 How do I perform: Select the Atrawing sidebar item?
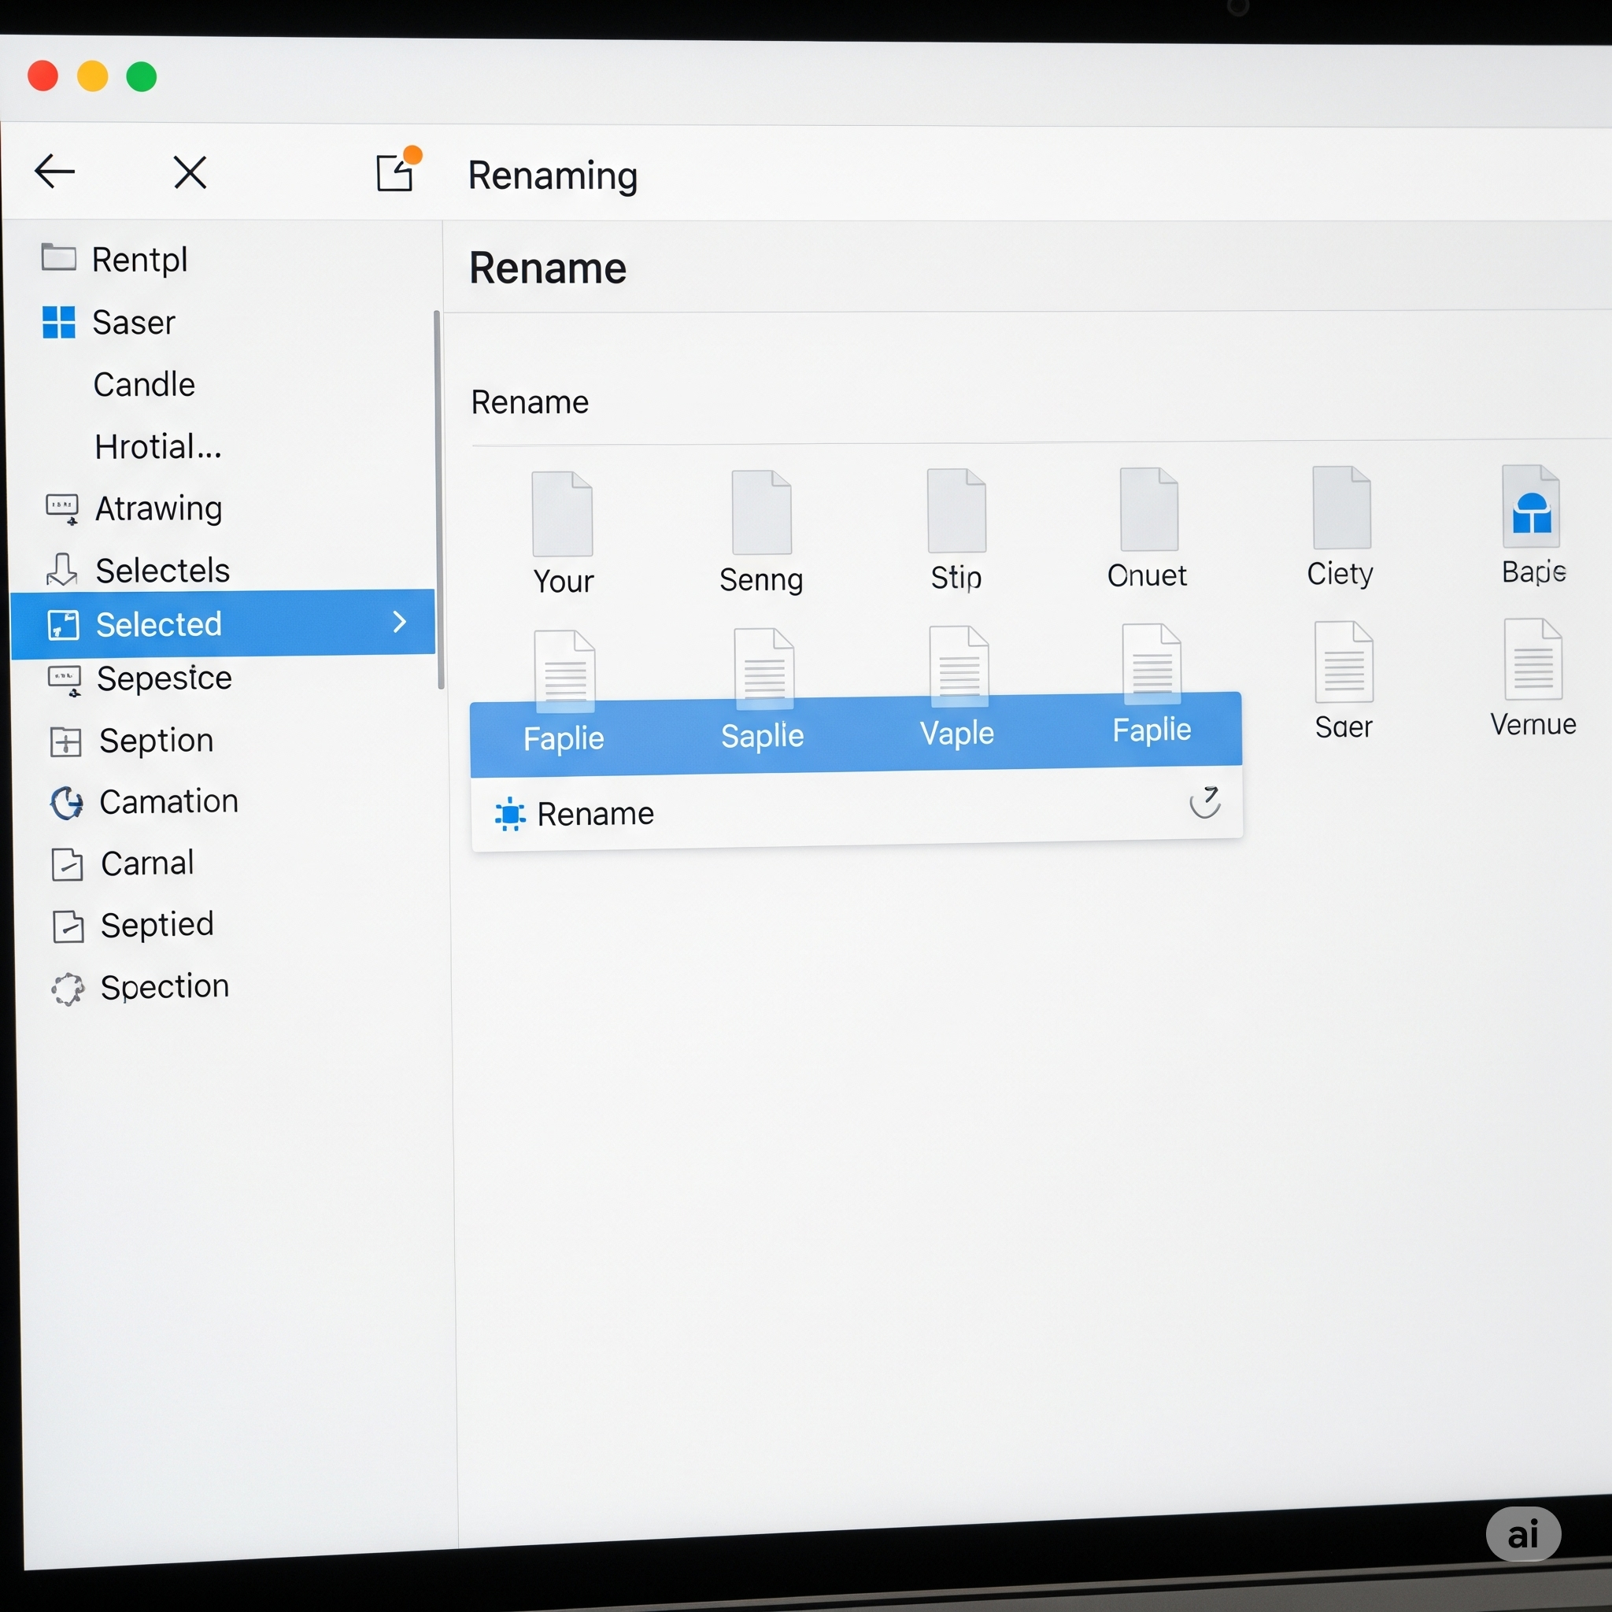click(x=158, y=508)
